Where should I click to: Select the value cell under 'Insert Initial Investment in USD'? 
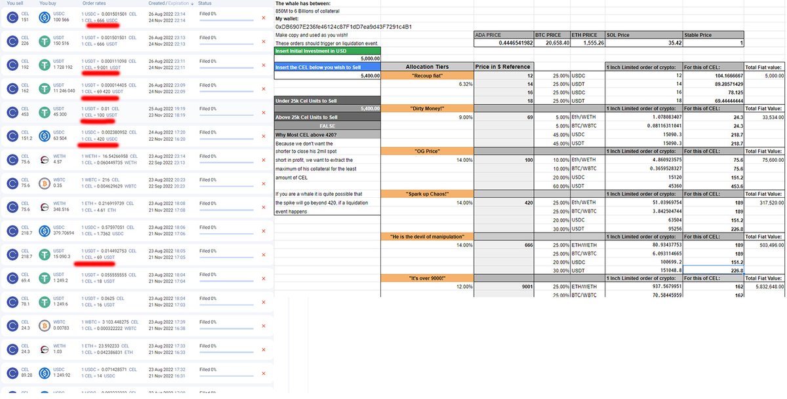[327, 58]
